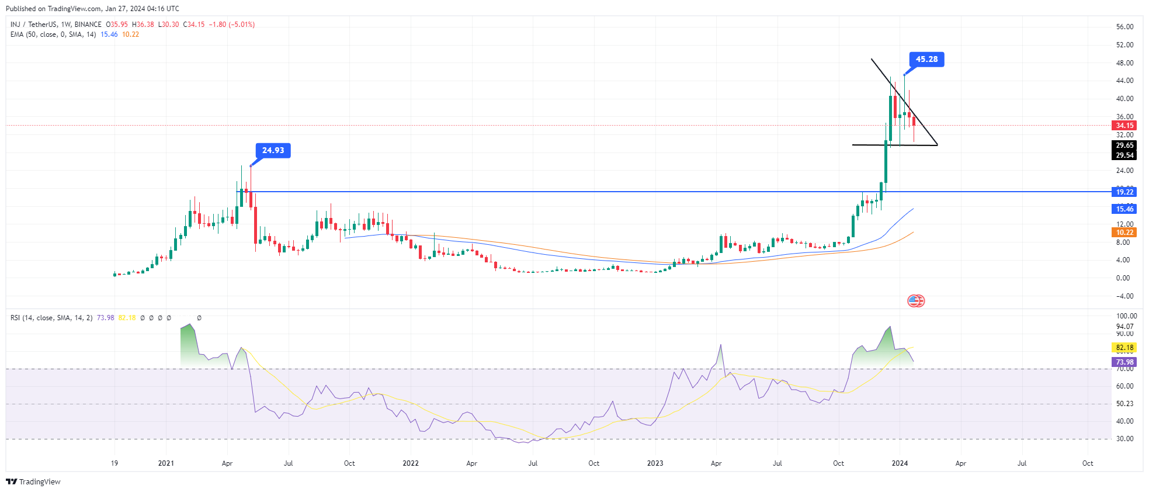Click the blue 19.22 price axis tag
The width and height of the screenshot is (1149, 492).
[1124, 192]
